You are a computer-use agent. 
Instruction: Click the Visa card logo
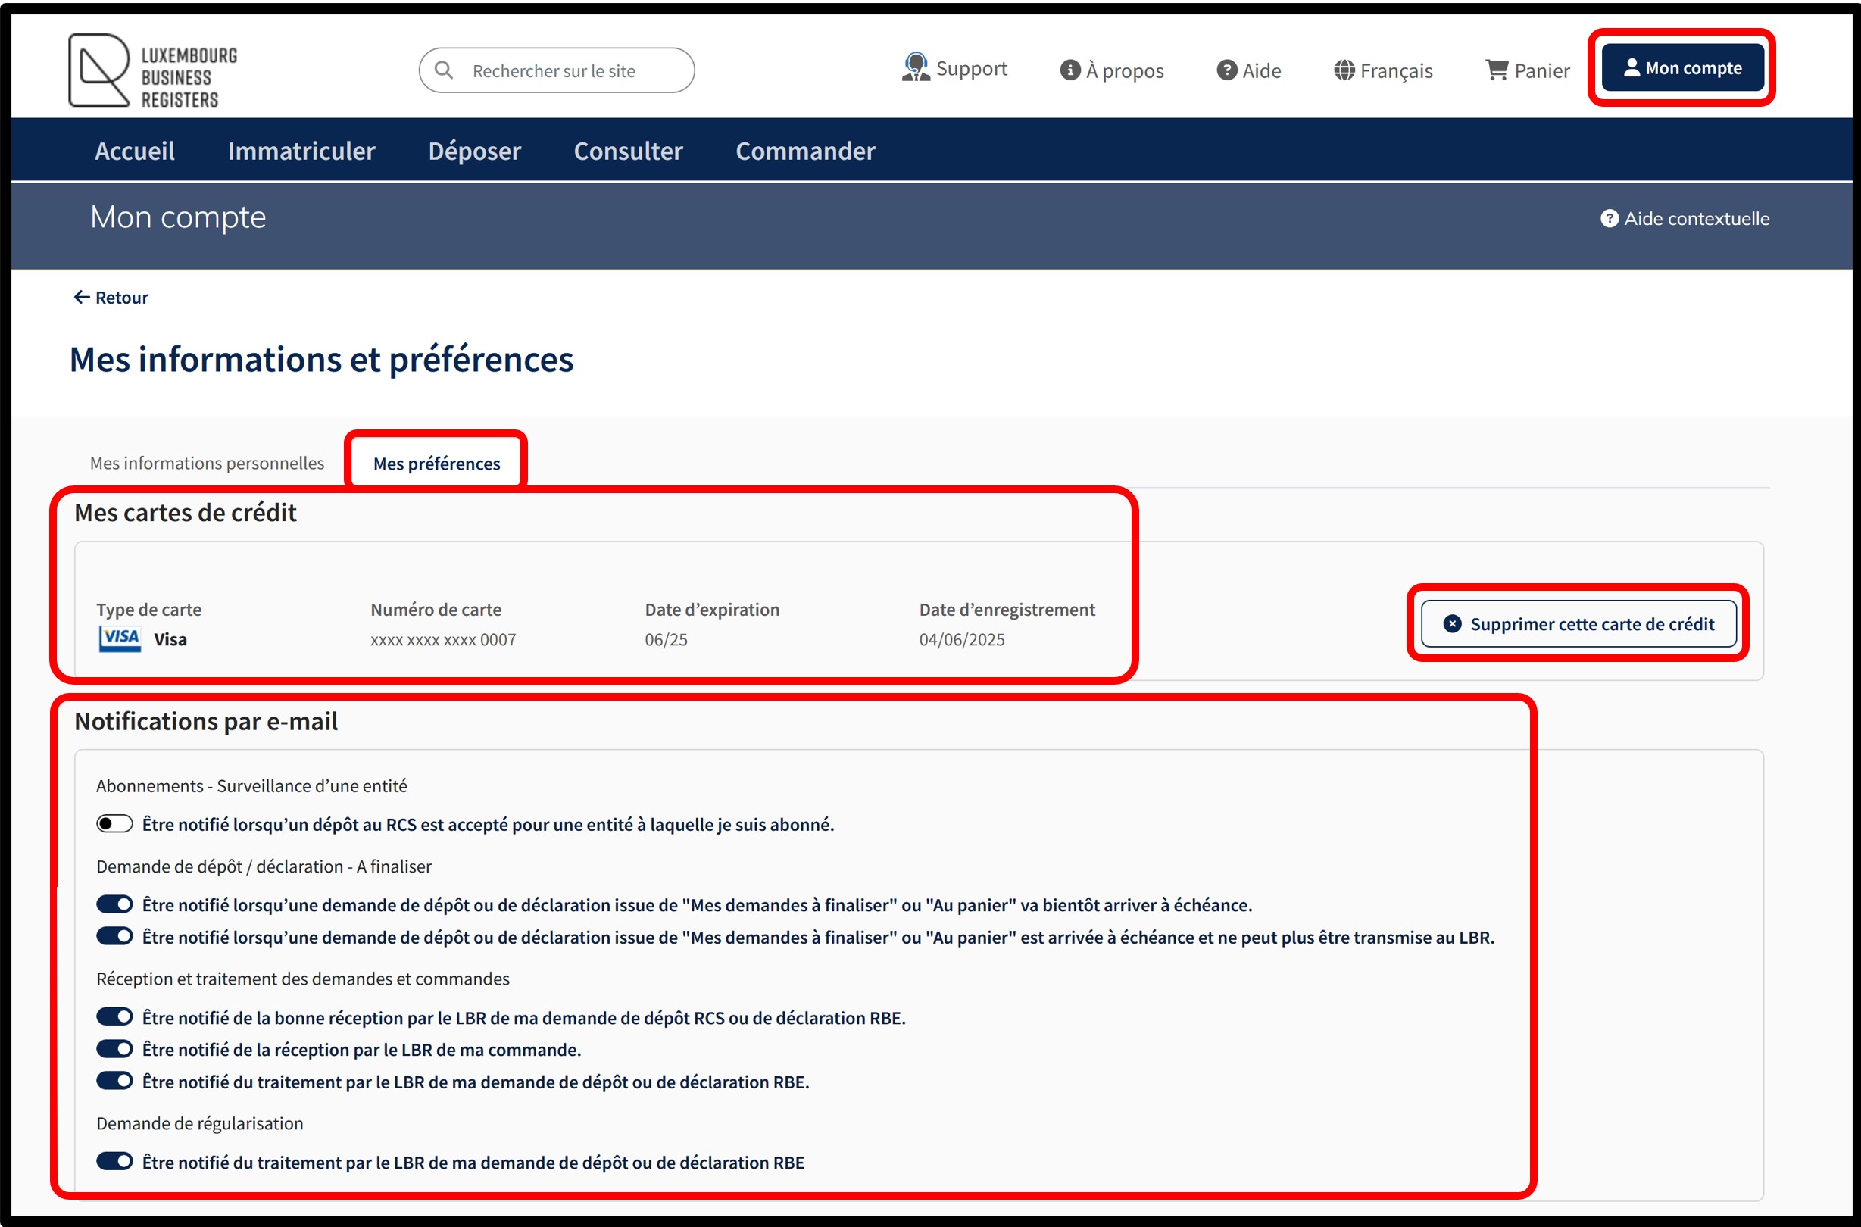(x=120, y=638)
